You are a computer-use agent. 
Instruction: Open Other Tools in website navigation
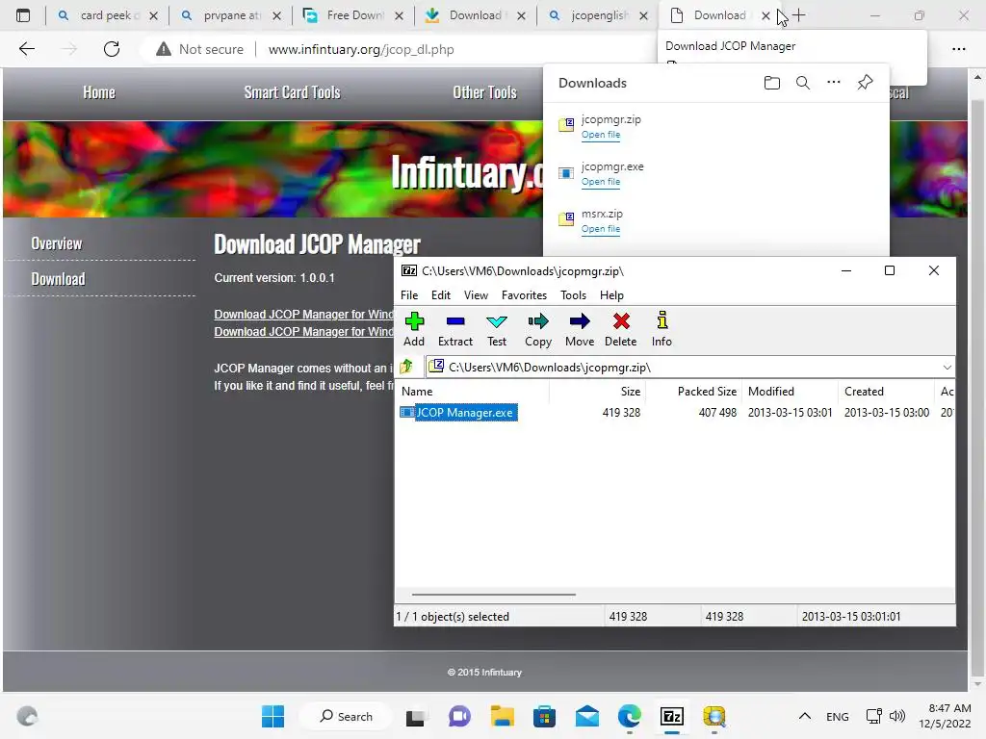tap(485, 93)
